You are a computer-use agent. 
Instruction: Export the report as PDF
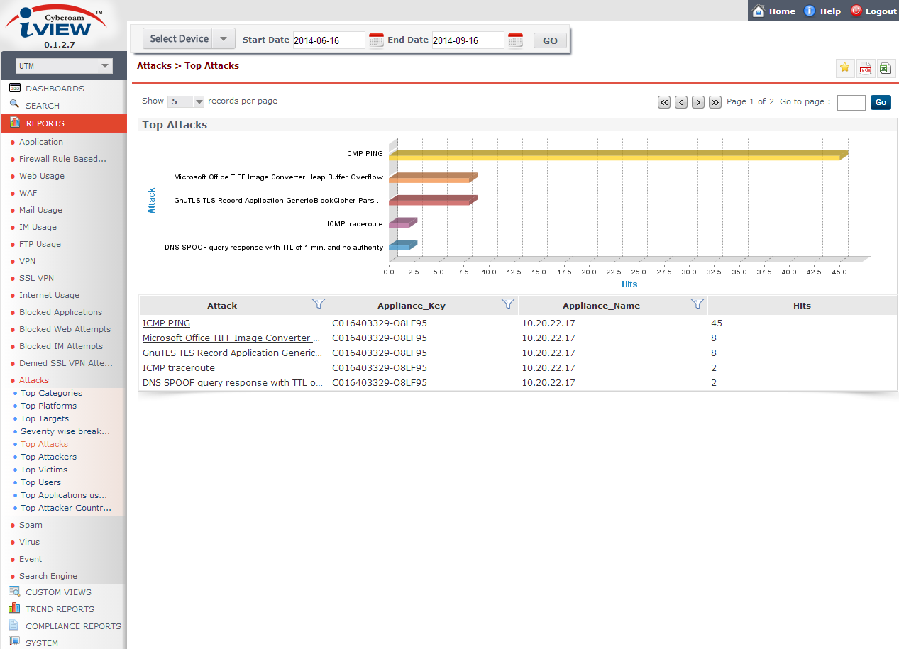tap(865, 68)
